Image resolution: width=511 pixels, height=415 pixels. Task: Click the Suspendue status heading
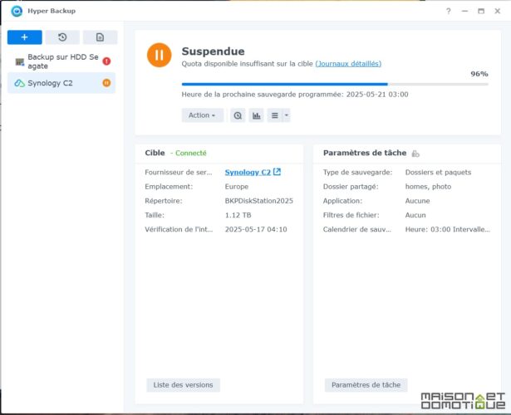(x=214, y=51)
